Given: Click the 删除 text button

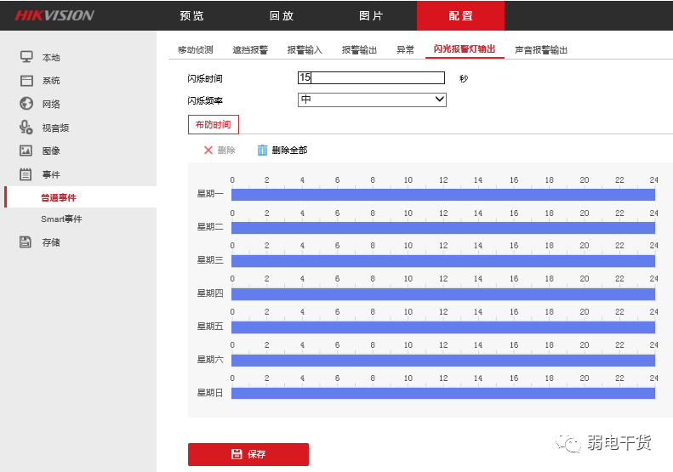Looking at the screenshot, I should 226,151.
